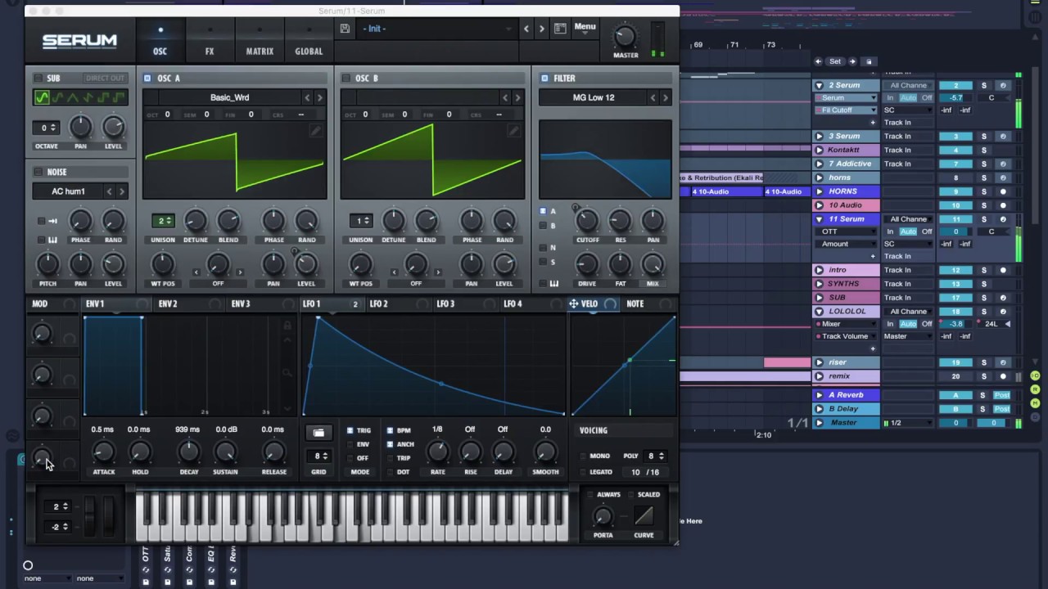The image size is (1048, 589).
Task: Open the MG Low 12 filter type menu
Action: [593, 97]
